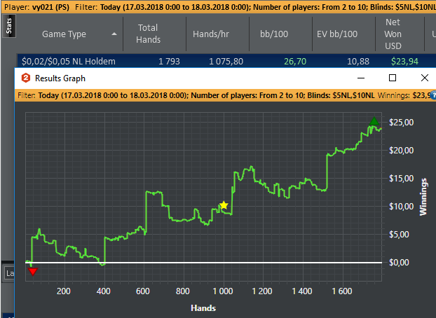Maximize the Results Graph window

point(393,78)
